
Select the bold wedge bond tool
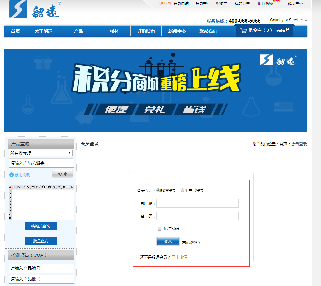coord(28,187)
